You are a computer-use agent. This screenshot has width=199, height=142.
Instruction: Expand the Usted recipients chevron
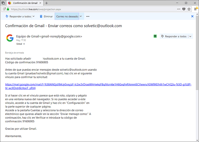pos(24,44)
